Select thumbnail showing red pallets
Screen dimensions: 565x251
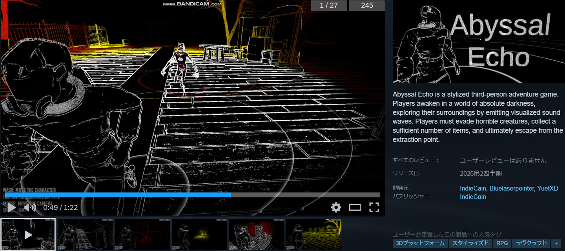[x=257, y=235]
